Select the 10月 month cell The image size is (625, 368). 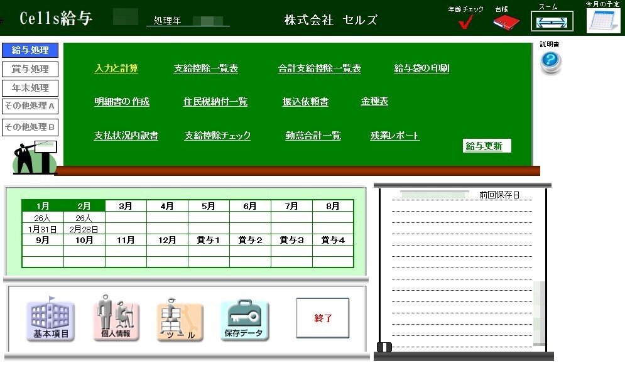84,240
